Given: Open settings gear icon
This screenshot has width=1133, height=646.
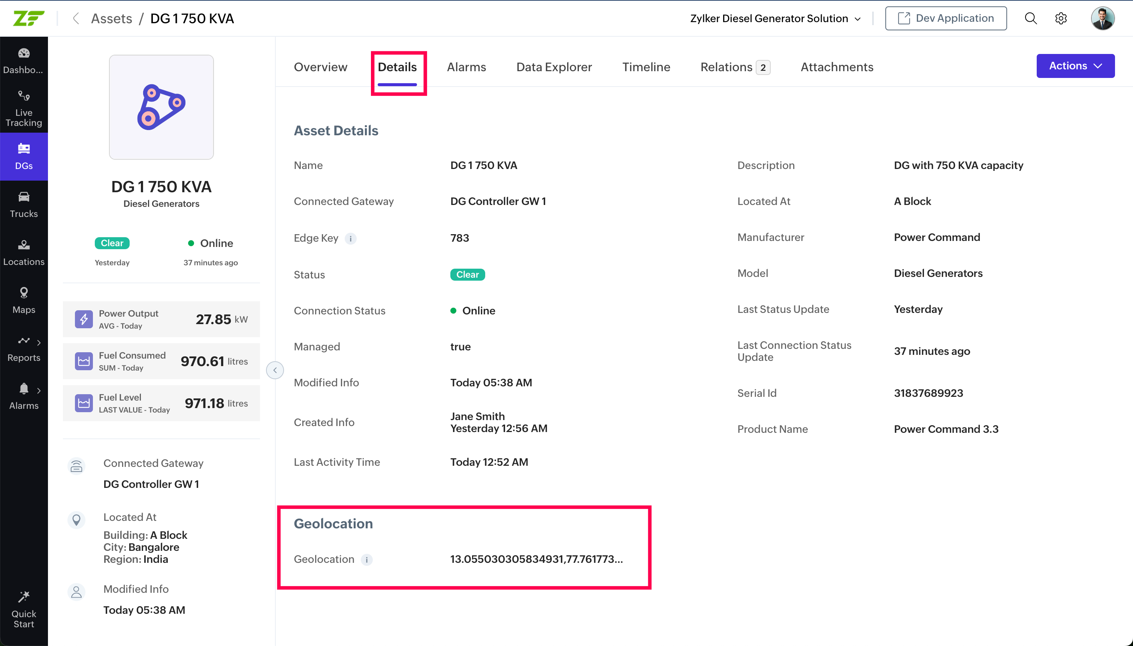Looking at the screenshot, I should pos(1061,18).
